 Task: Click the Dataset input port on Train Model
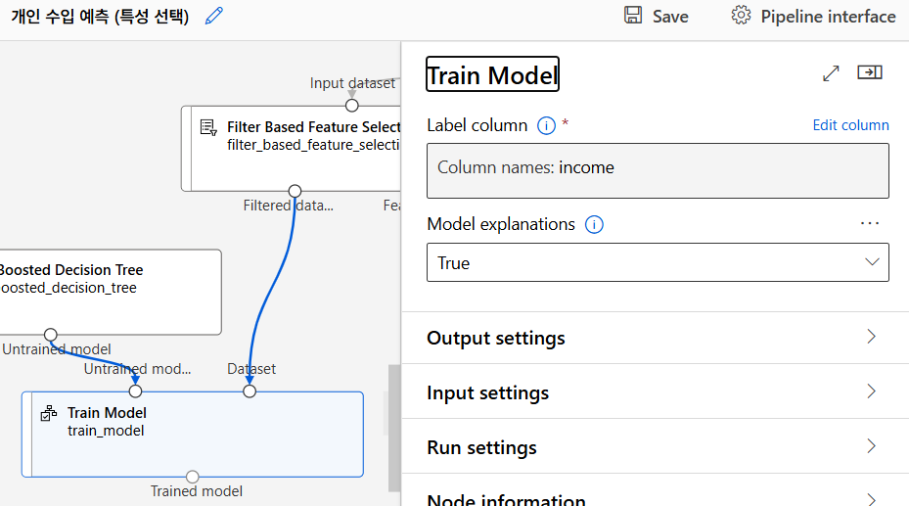(250, 391)
